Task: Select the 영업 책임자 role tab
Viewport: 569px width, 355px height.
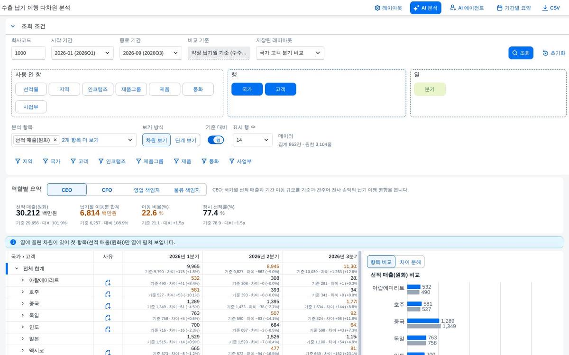Action: [147, 190]
